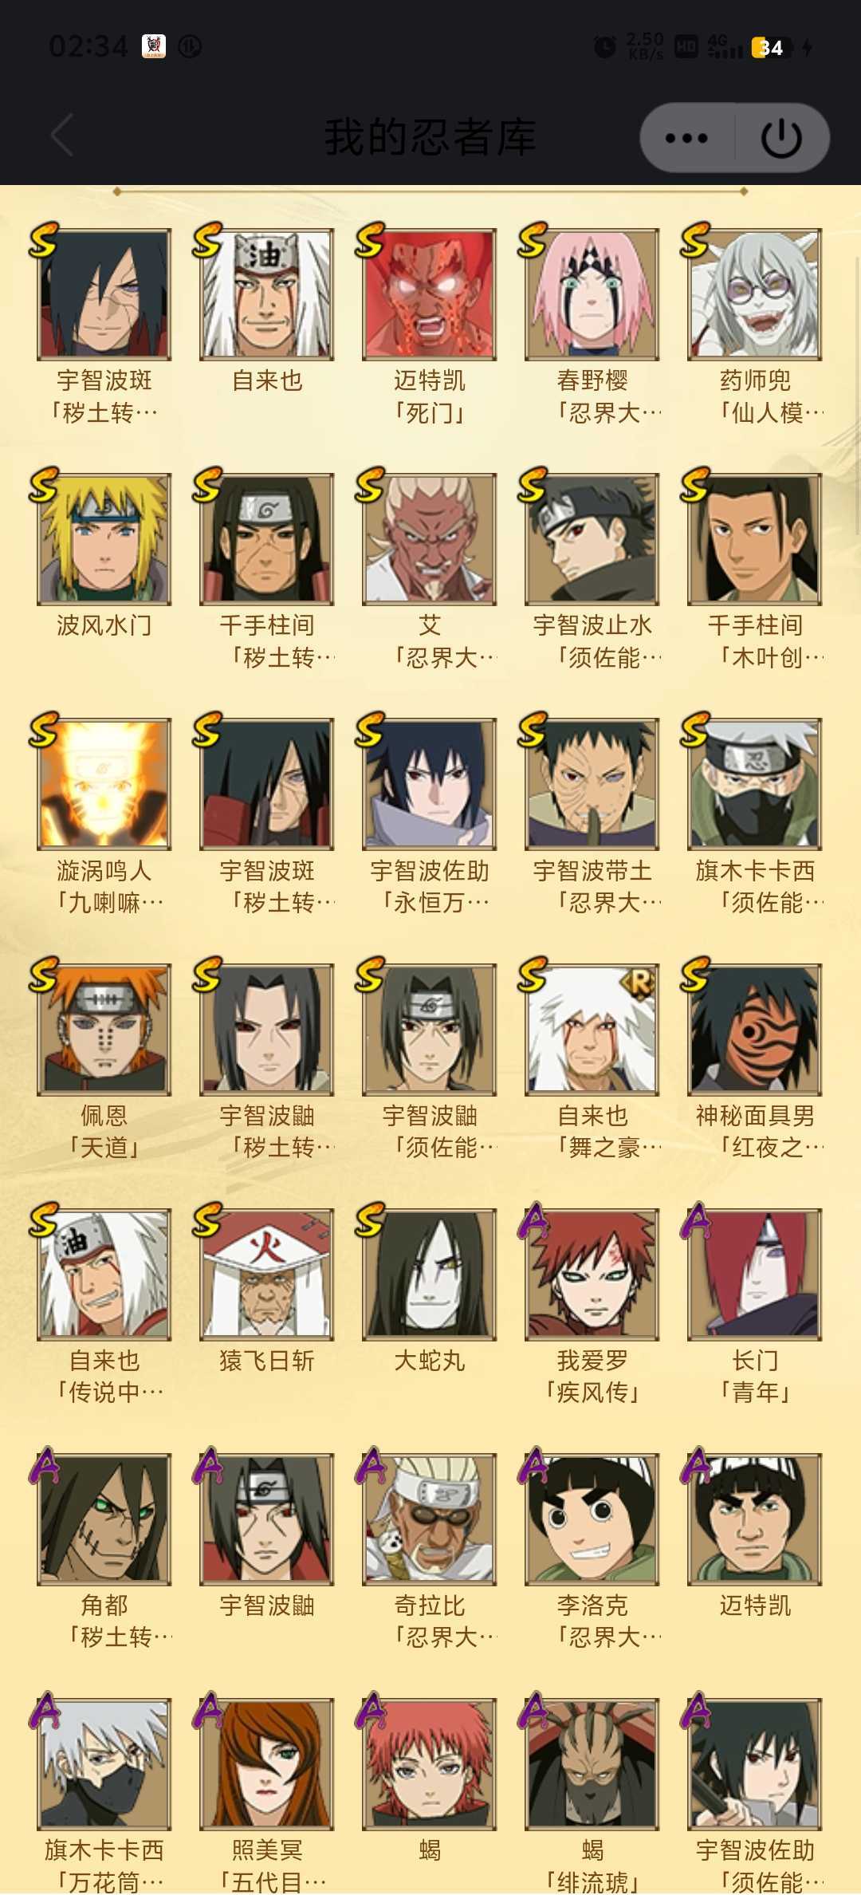Open the three-dots more menu
The width and height of the screenshot is (861, 1895).
click(686, 138)
